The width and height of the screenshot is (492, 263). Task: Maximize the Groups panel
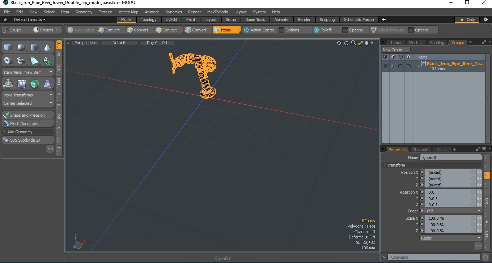(484, 42)
